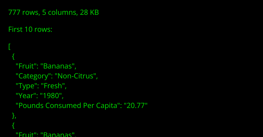Click the first object's closing brace with comma
This screenshot has width=263, height=137.
tap(14, 116)
